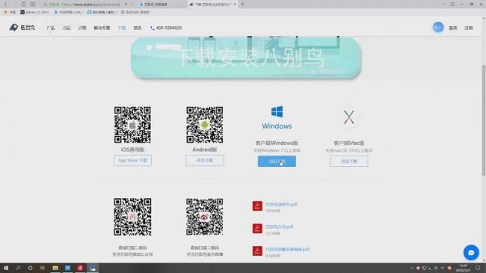
Task: Open first nav item next to logo
Action: coord(51,28)
